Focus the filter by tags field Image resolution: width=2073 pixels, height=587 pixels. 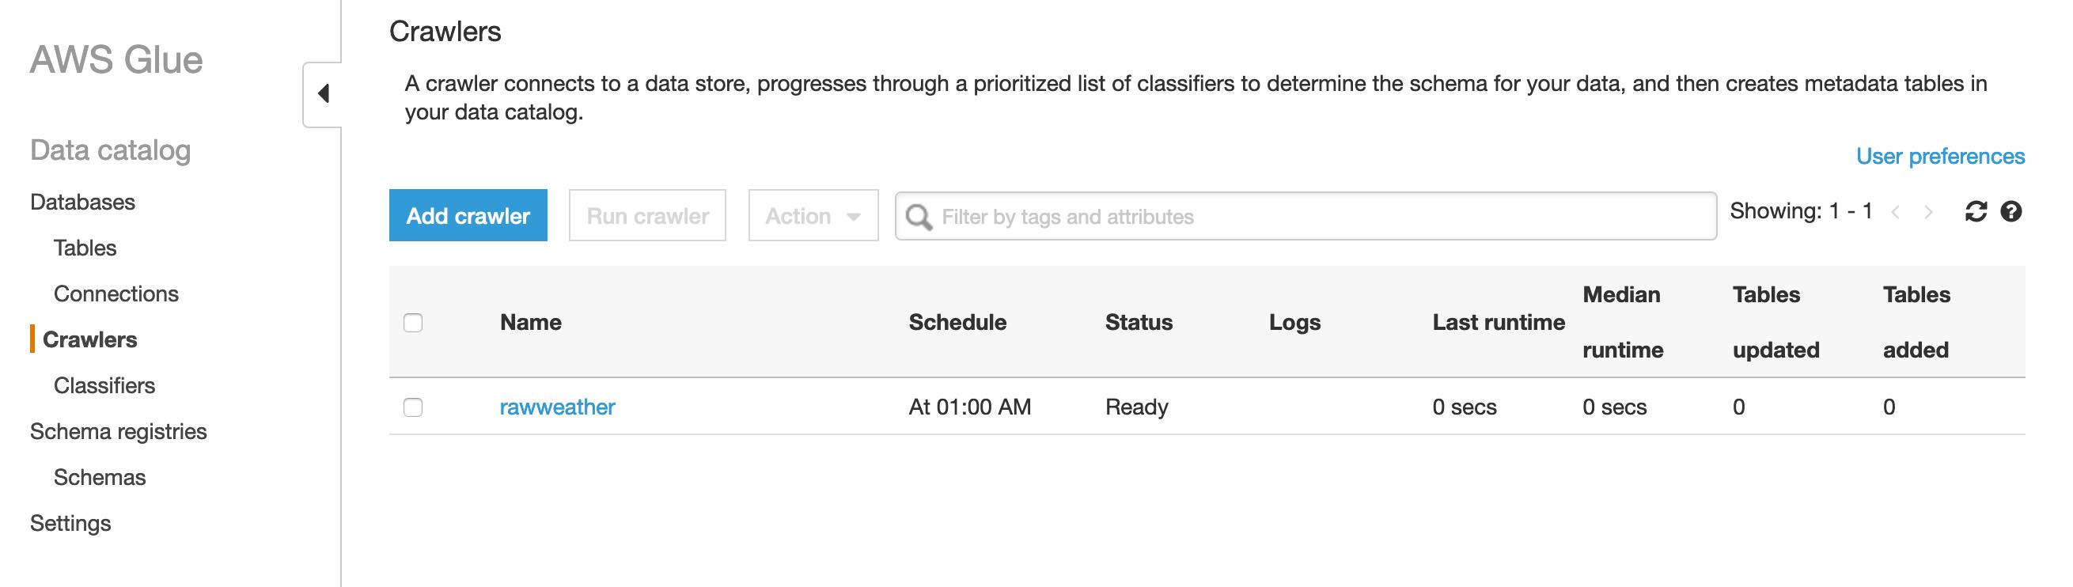point(1320,216)
